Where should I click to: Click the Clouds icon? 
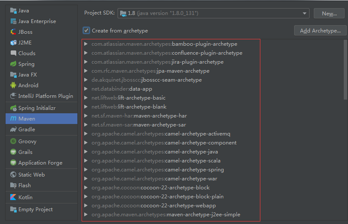tap(13, 53)
